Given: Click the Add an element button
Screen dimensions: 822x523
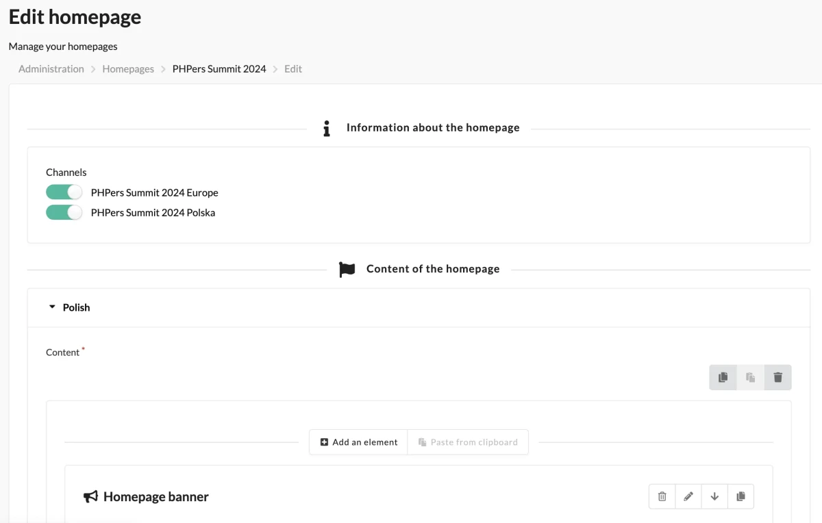Looking at the screenshot, I should (x=358, y=442).
